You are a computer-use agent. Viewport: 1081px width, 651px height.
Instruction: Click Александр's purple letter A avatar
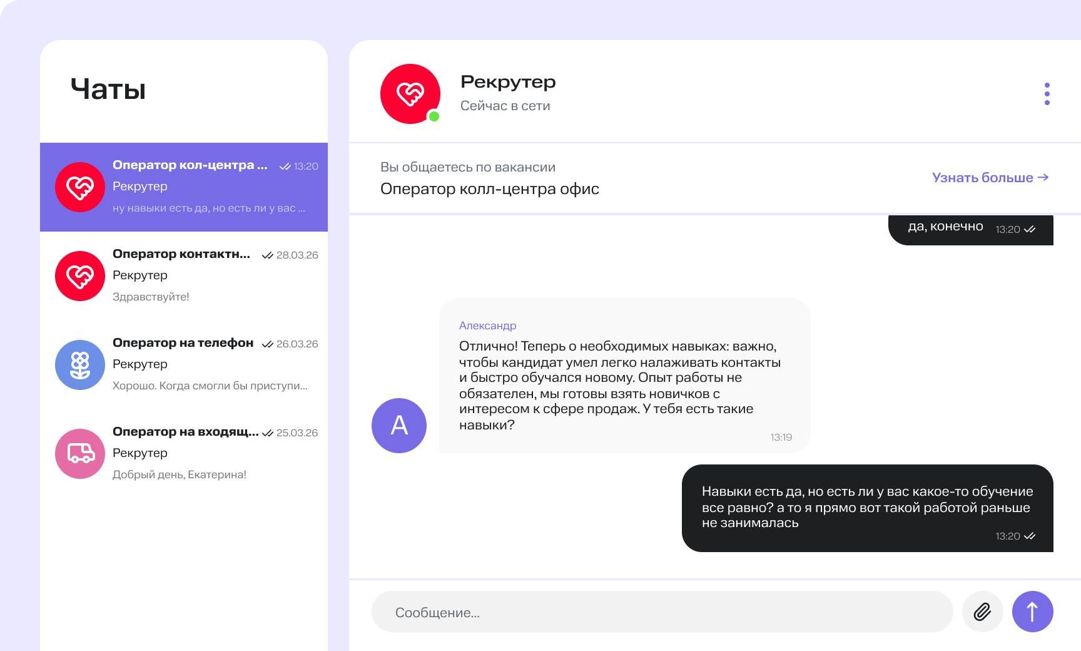point(399,426)
